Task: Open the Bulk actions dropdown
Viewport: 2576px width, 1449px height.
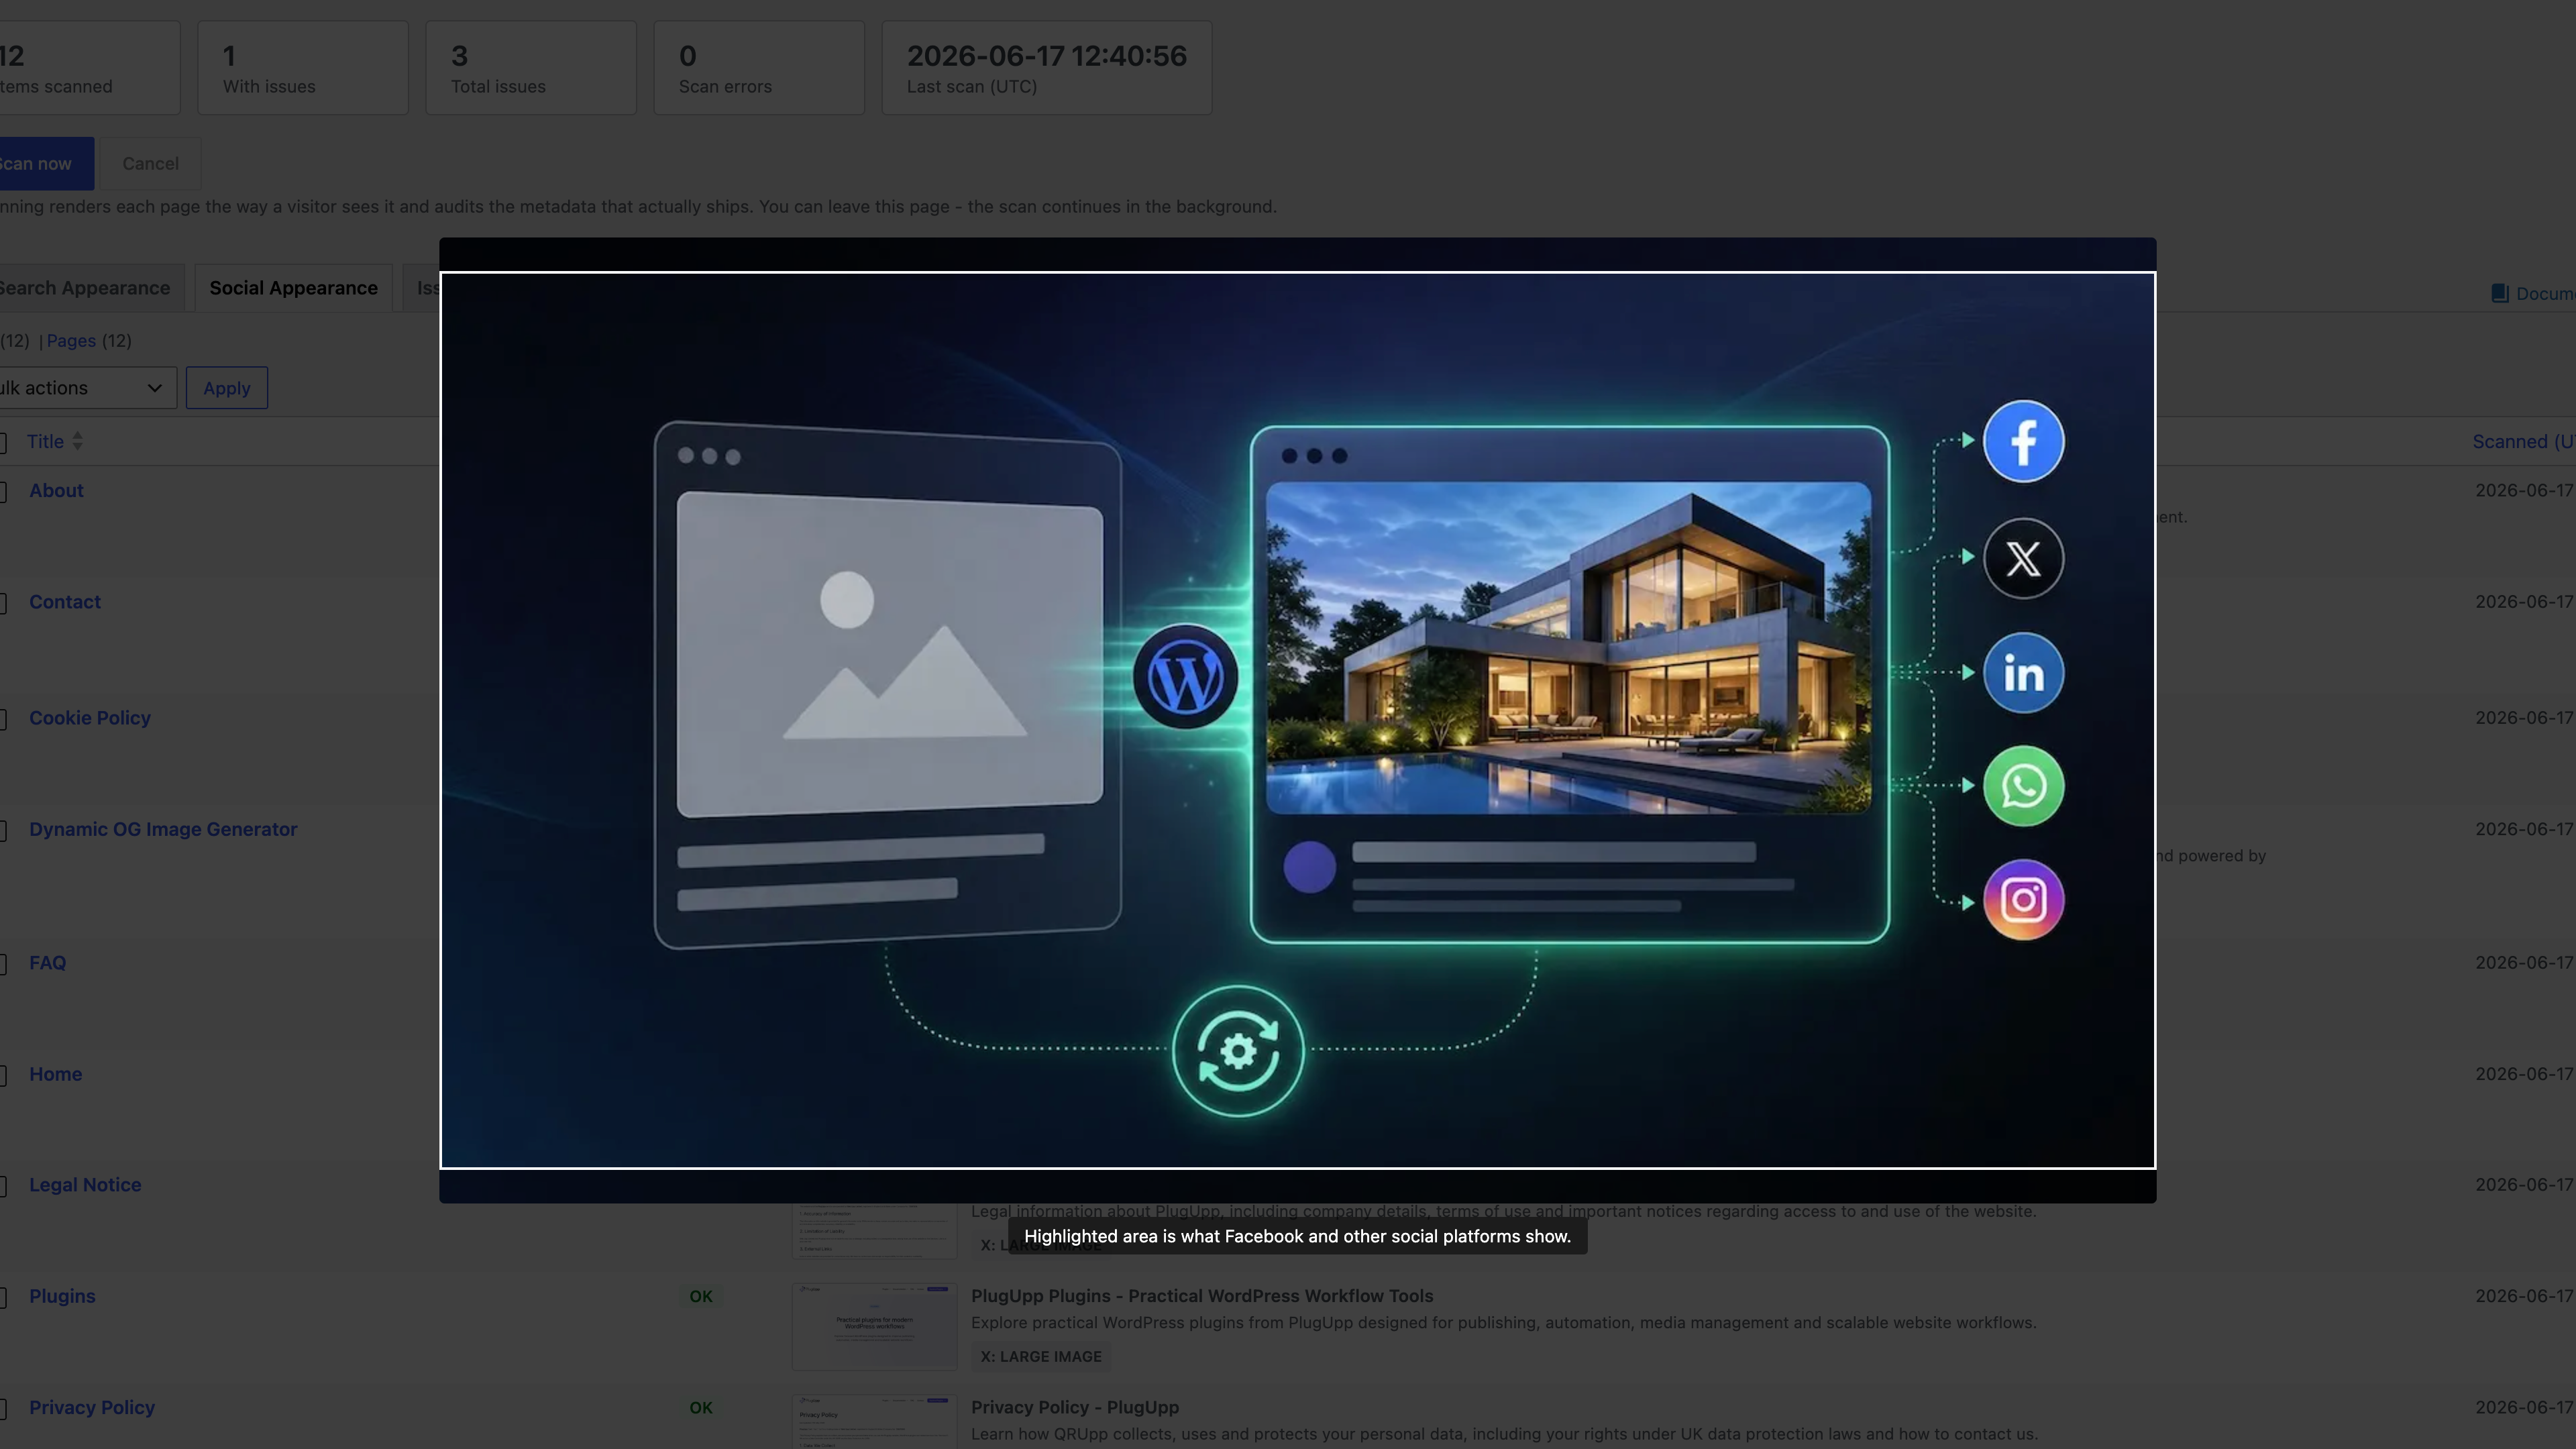Action: point(87,388)
